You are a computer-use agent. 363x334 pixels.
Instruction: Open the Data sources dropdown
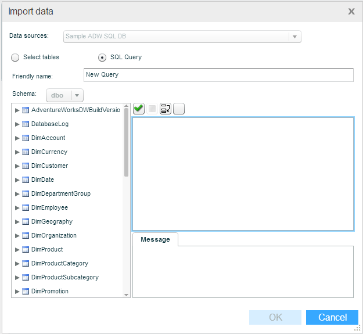tap(294, 37)
